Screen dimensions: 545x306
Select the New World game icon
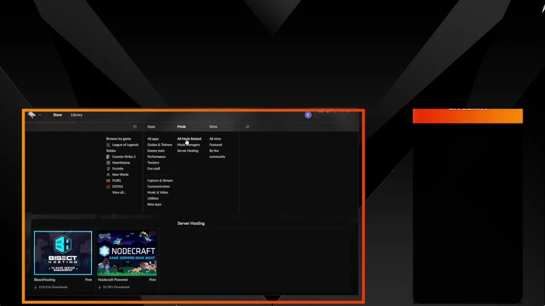[108, 175]
